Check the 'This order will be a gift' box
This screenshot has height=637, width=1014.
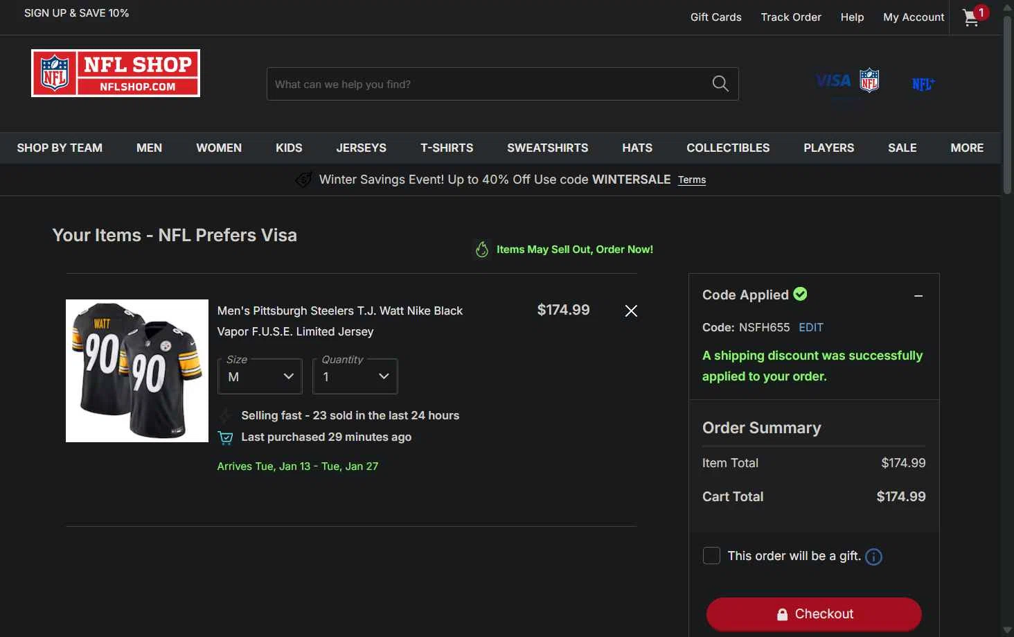pyautogui.click(x=711, y=556)
